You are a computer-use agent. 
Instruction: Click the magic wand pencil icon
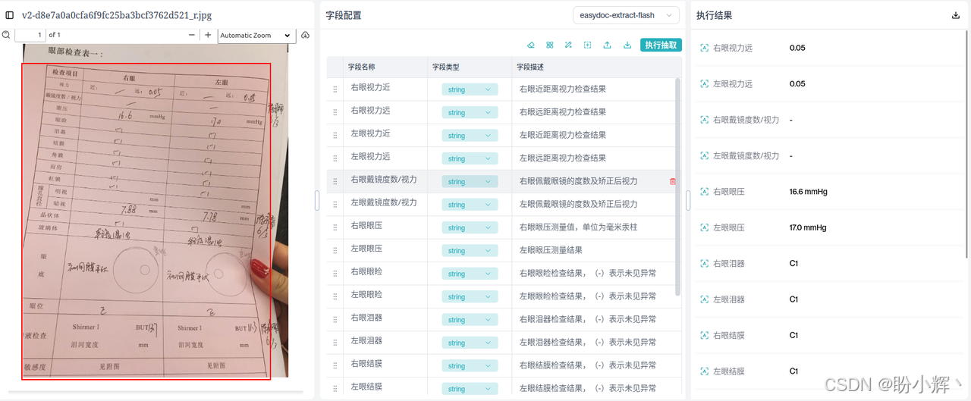coord(569,45)
